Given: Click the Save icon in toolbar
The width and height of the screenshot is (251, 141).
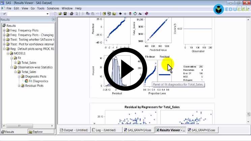Looking at the screenshot, I should 65,14.
